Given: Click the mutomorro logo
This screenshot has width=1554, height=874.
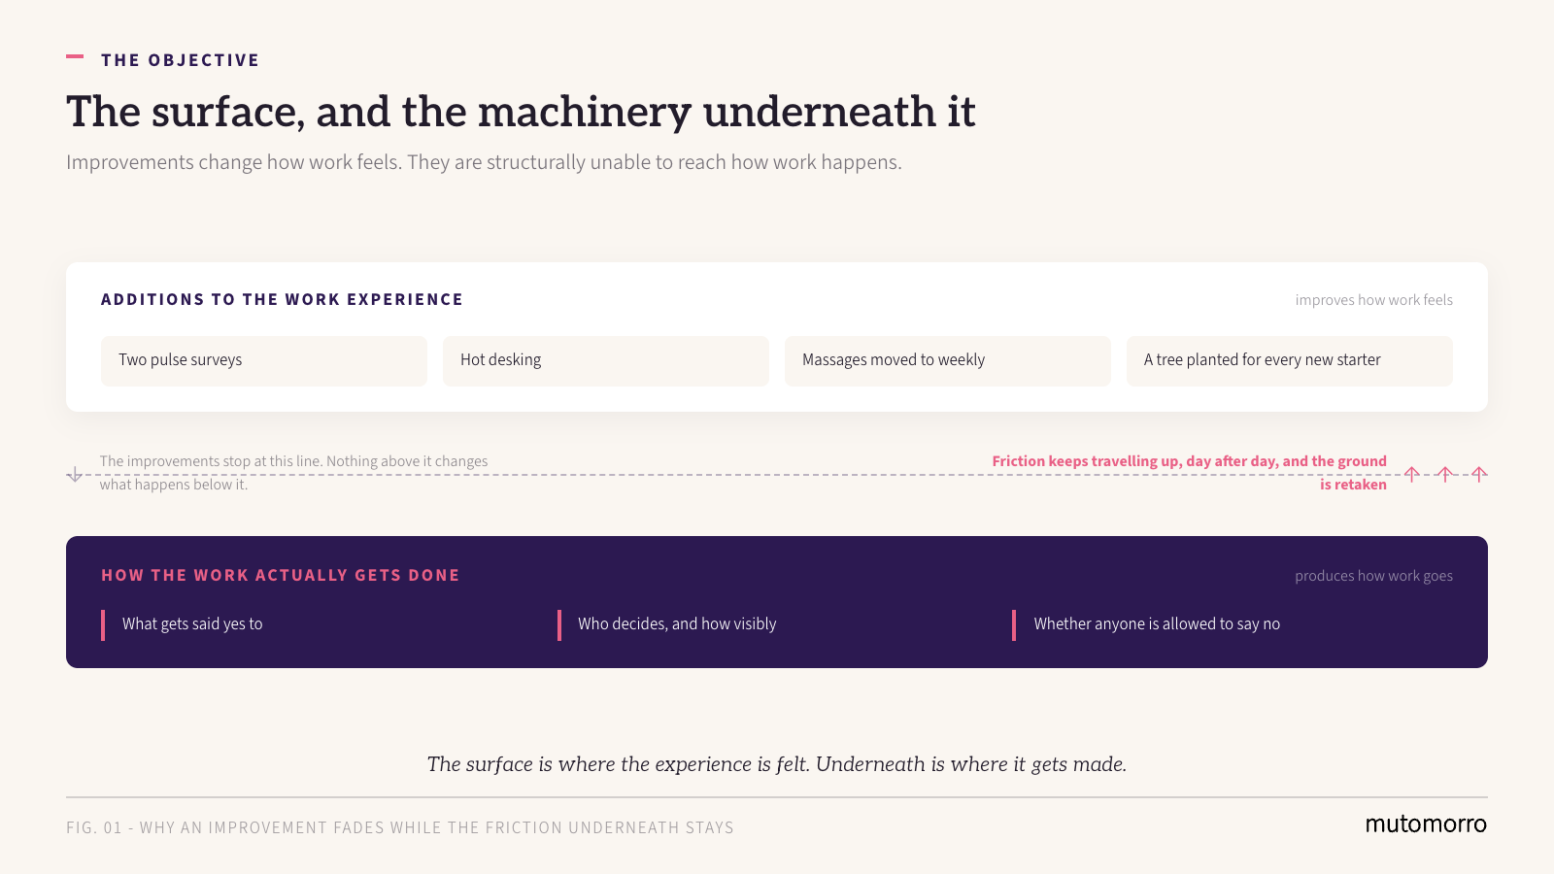Looking at the screenshot, I should [1426, 824].
